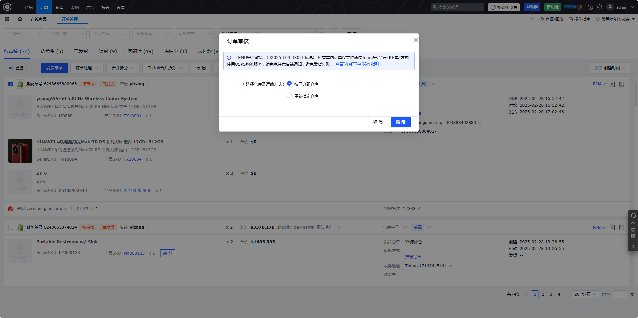
Task: Open the 全部平台 filter dropdown
Action: [x=24, y=33]
